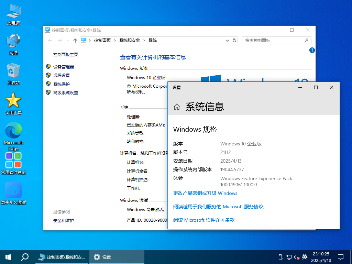Open 远程设置 link
Image resolution: width=352 pixels, height=264 pixels.
[x=62, y=75]
